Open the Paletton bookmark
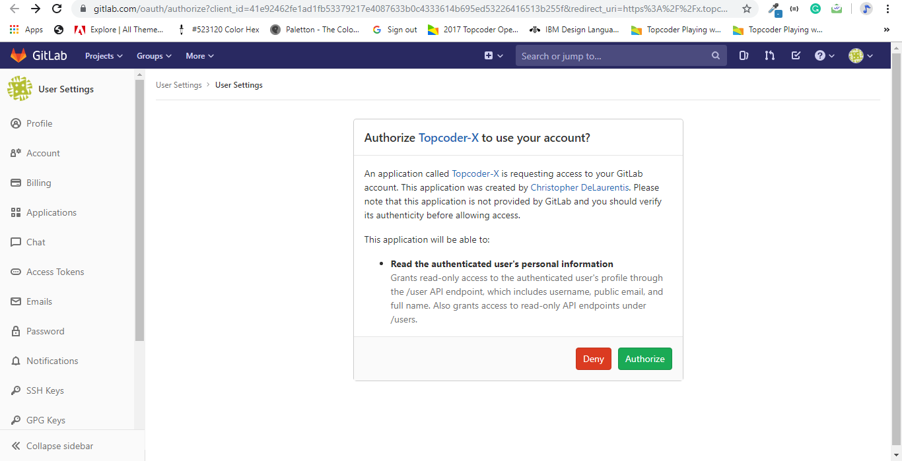This screenshot has height=461, width=902. [x=315, y=30]
